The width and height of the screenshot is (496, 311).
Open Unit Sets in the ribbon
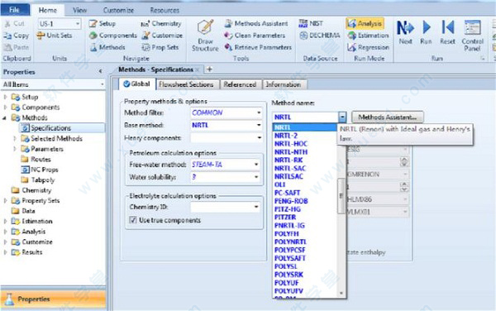coord(55,36)
